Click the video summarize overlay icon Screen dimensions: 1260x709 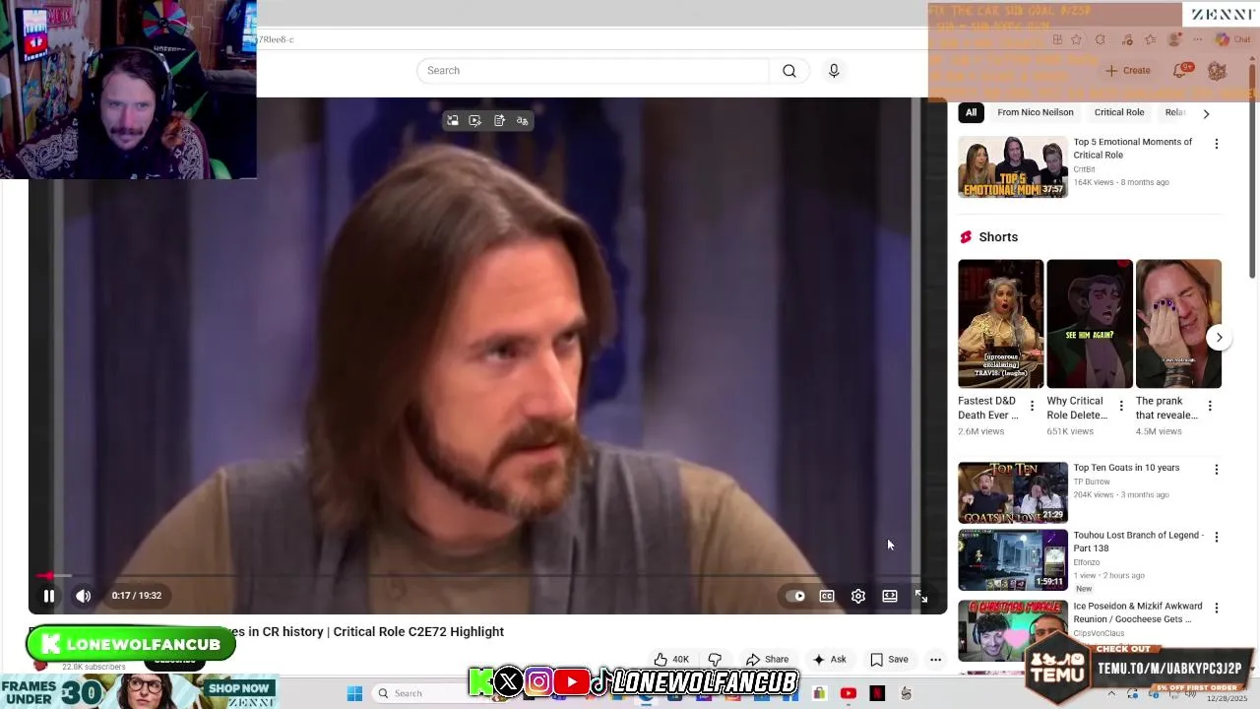click(x=475, y=121)
